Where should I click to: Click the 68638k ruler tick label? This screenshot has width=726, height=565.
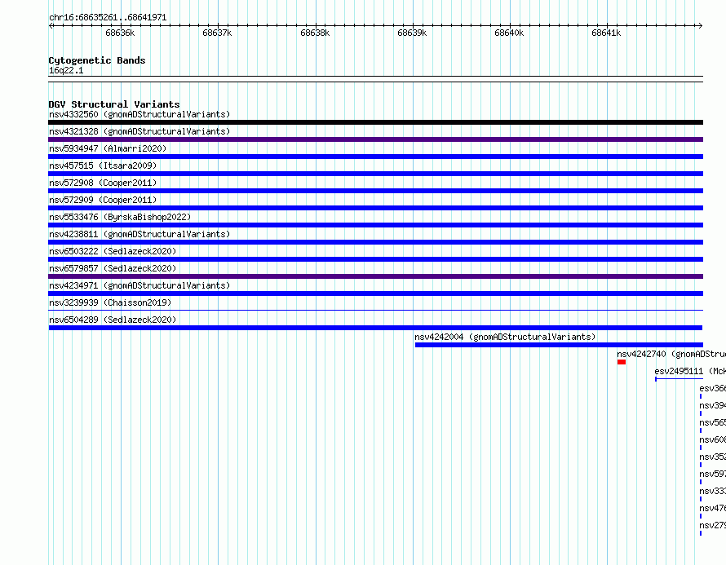(315, 33)
